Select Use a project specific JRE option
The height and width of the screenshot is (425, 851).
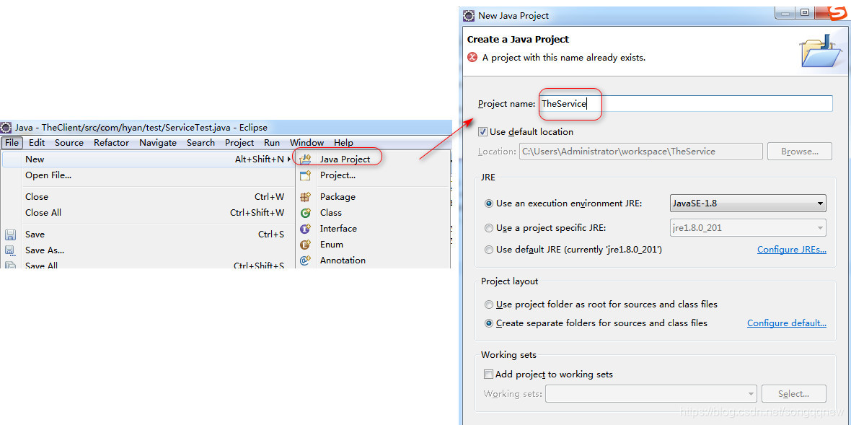click(489, 228)
